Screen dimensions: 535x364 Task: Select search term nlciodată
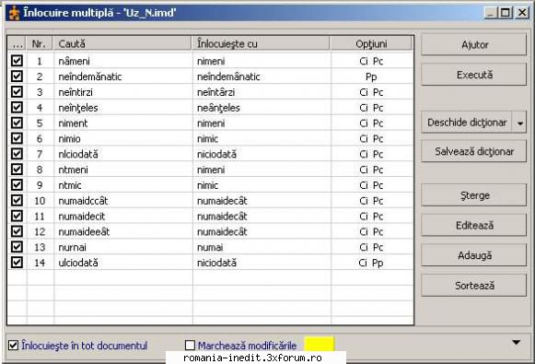(78, 154)
